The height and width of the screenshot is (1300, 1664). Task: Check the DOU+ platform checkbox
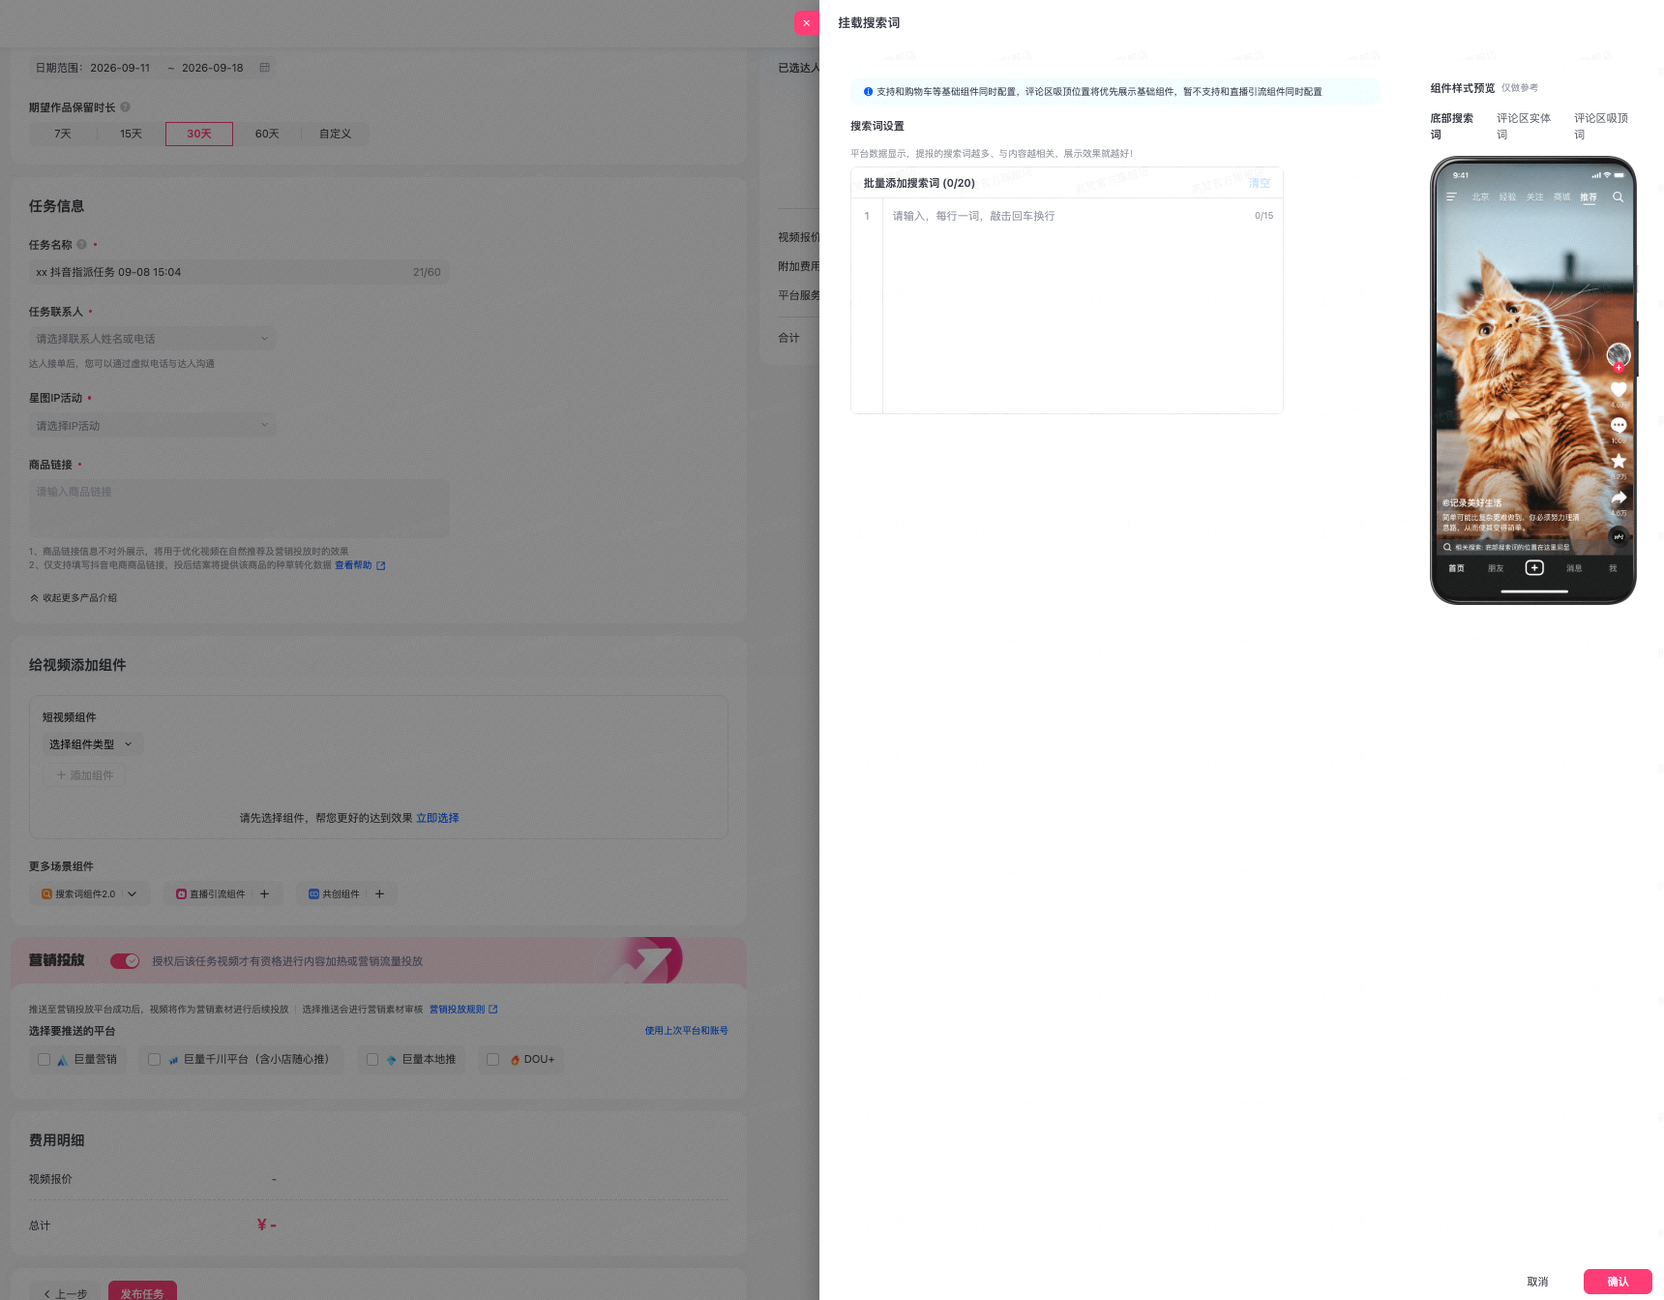(492, 1060)
